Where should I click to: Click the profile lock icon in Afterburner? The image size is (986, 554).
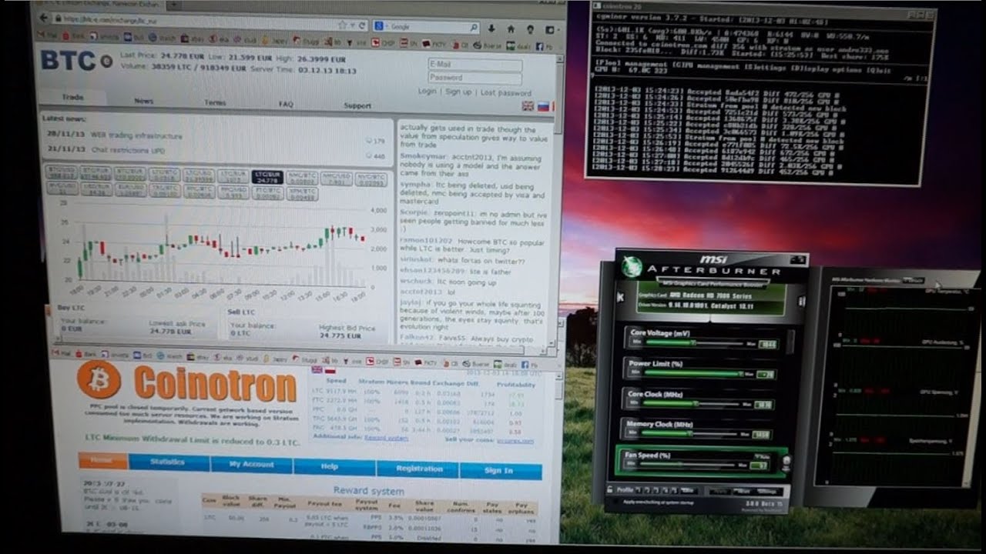pyautogui.click(x=609, y=490)
